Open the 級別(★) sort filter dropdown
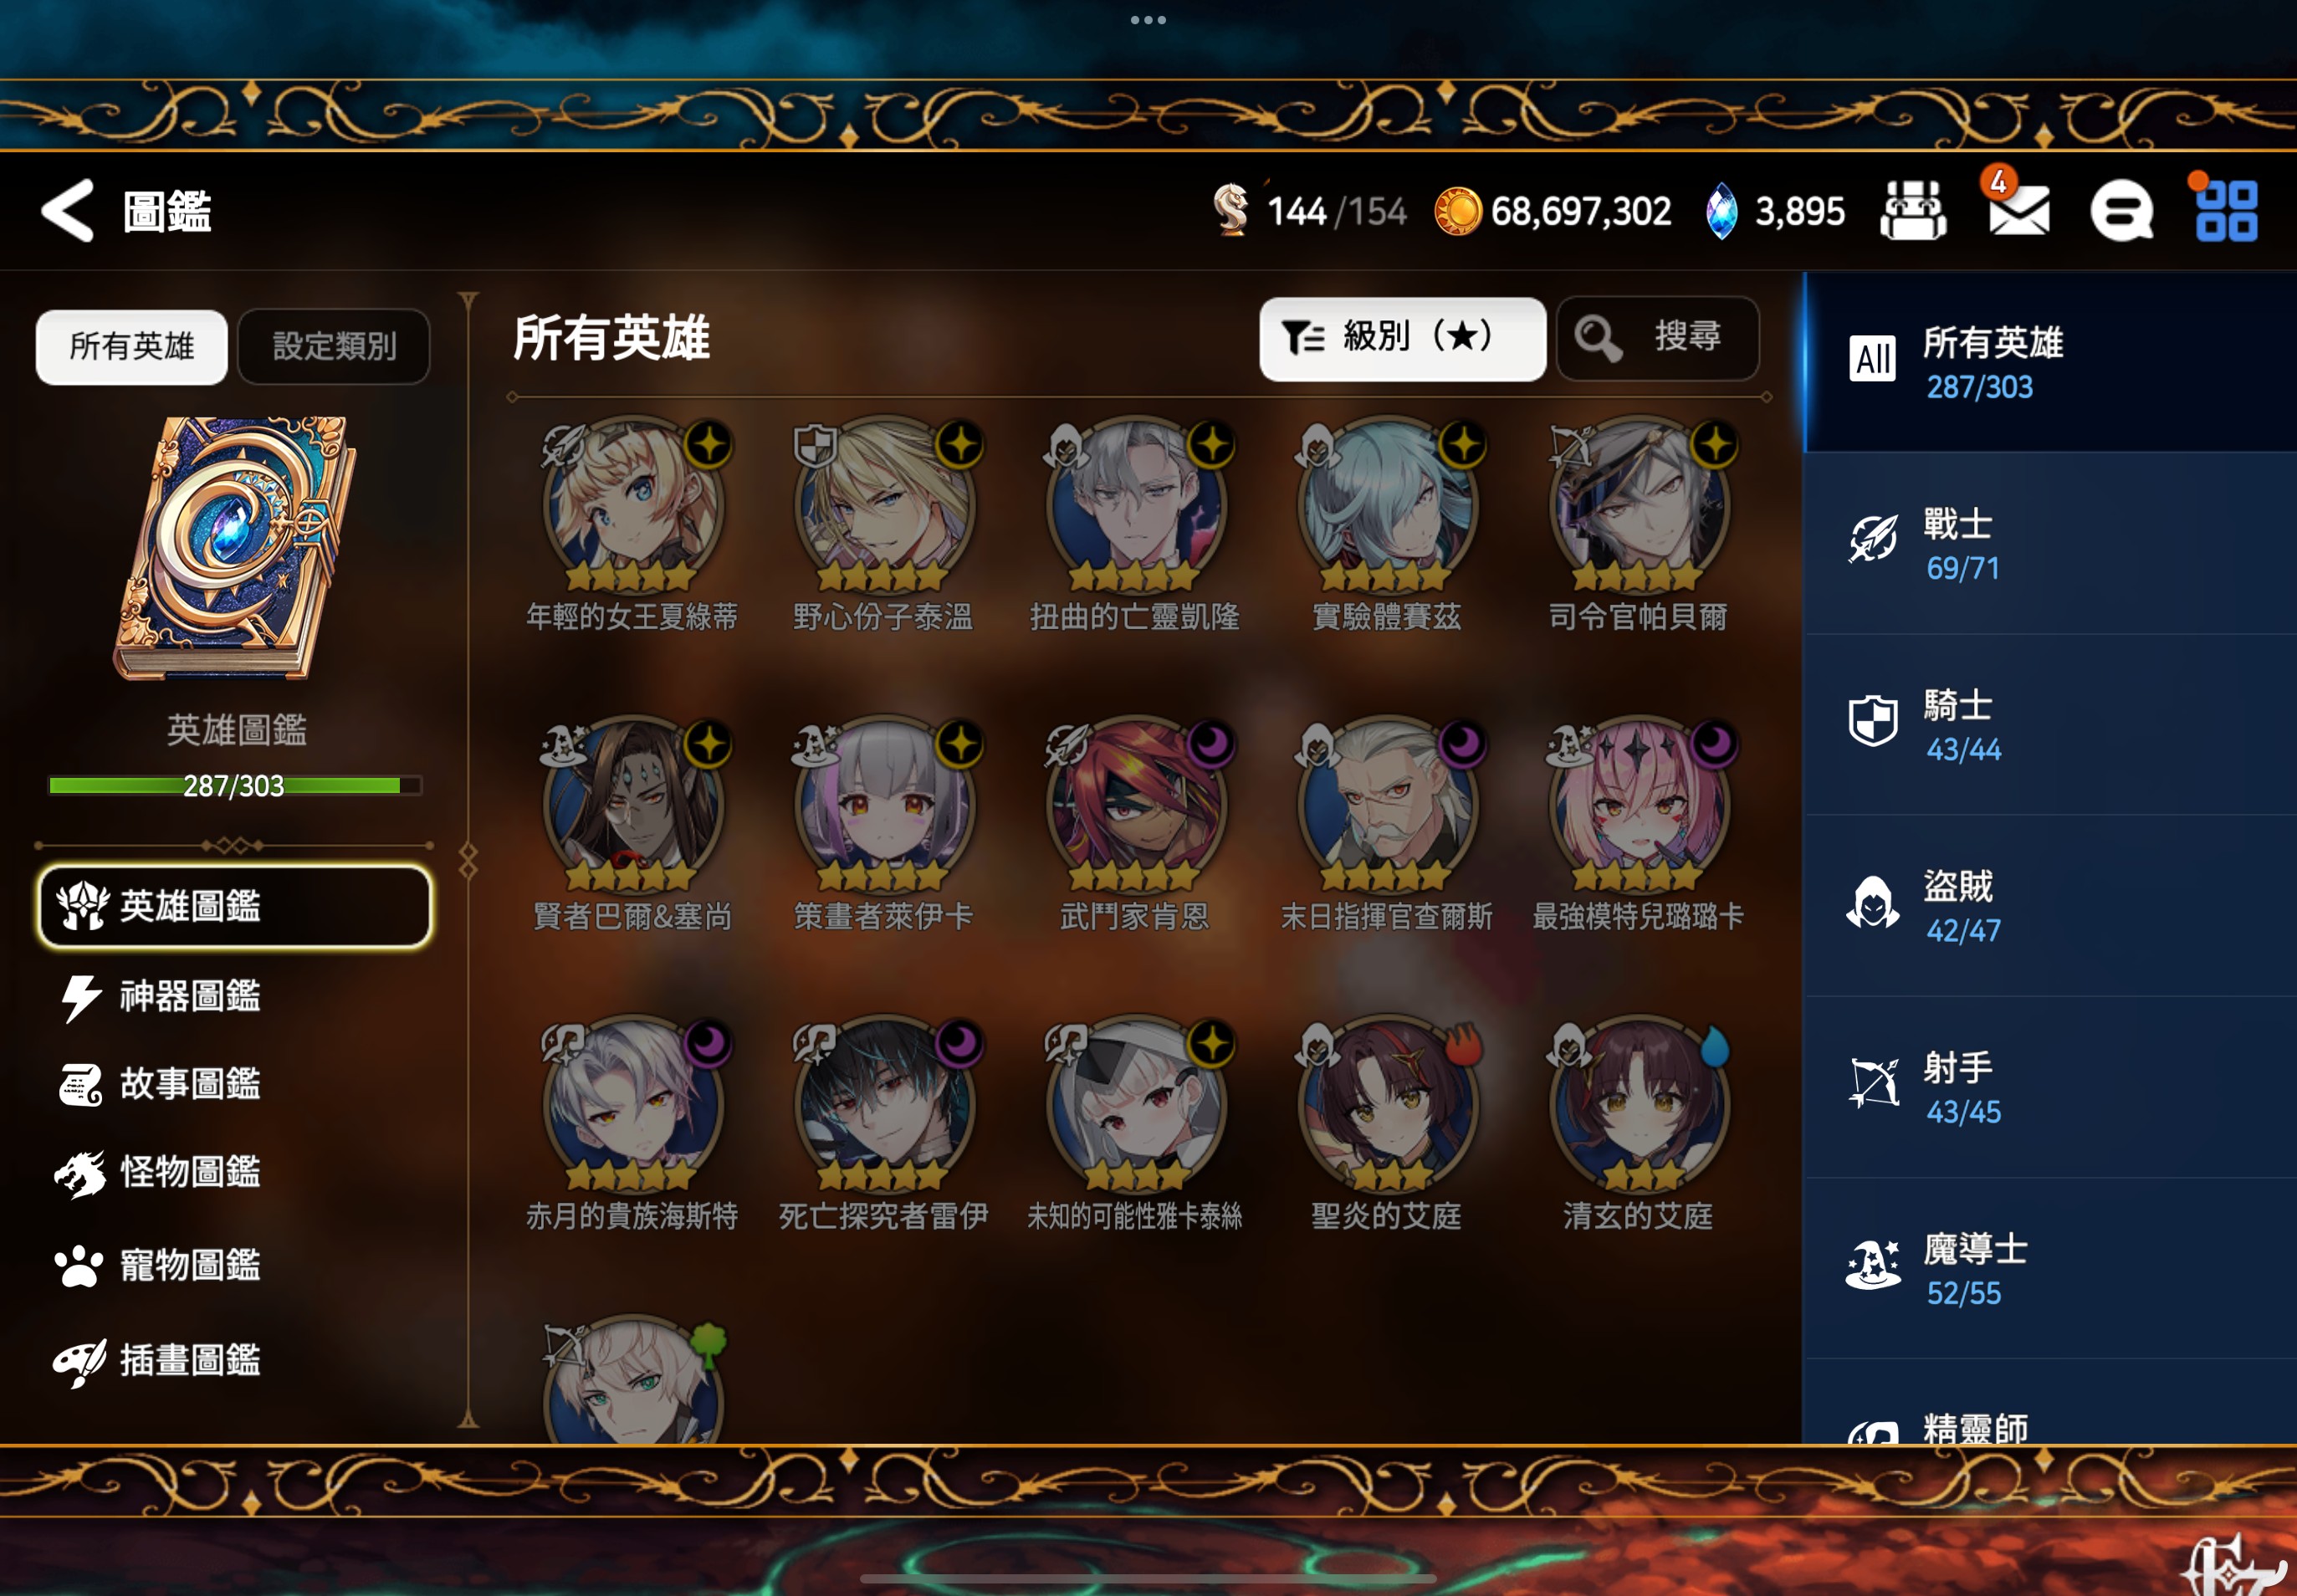2297x1596 pixels. pyautogui.click(x=1402, y=338)
